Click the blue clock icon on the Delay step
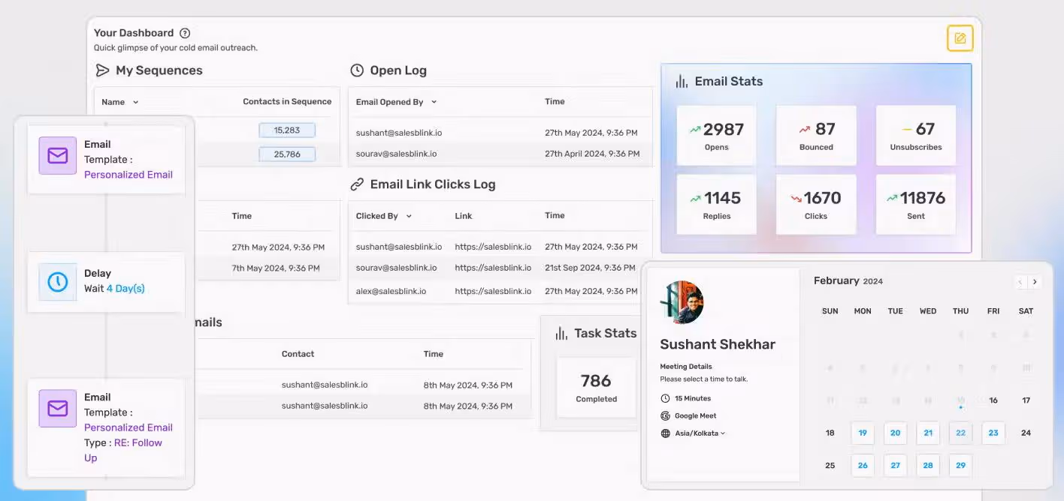Viewport: 1064px width, 501px height. [56, 281]
